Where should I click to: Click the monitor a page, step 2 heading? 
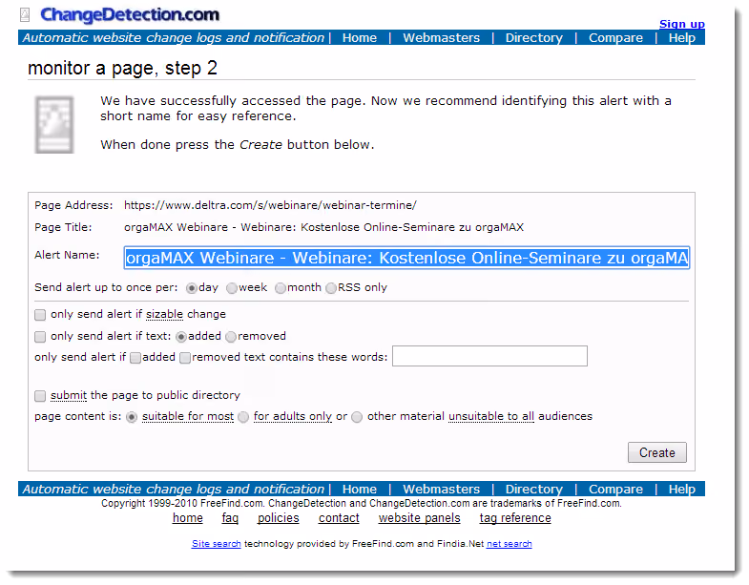[x=122, y=69]
